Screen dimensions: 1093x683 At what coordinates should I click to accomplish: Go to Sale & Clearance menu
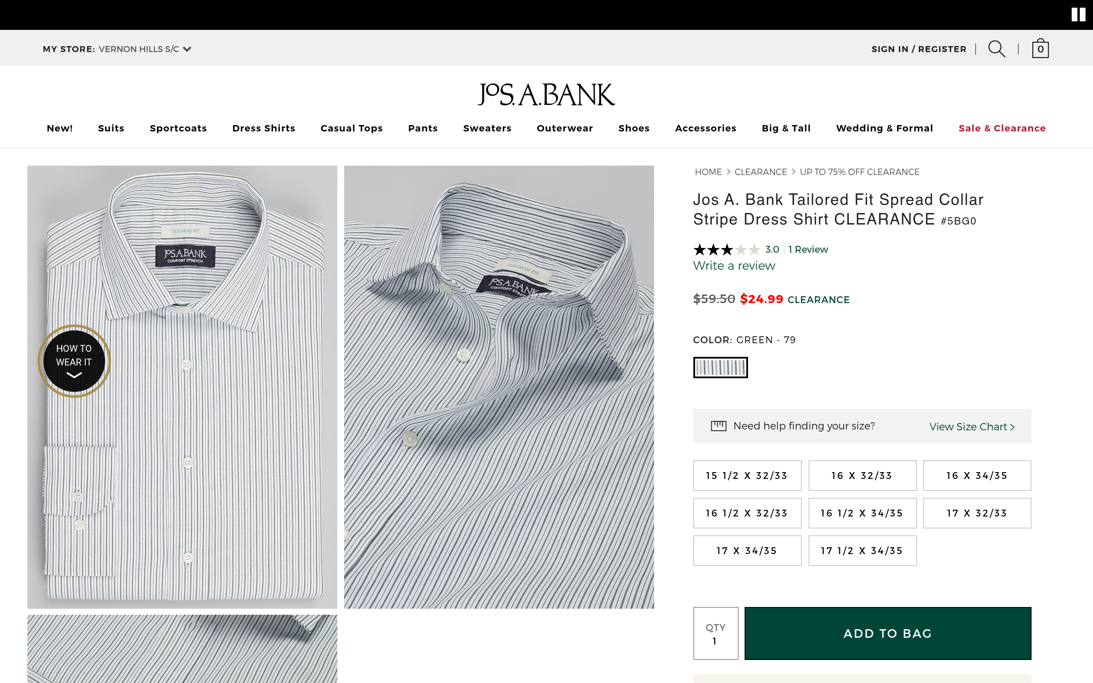(1002, 128)
